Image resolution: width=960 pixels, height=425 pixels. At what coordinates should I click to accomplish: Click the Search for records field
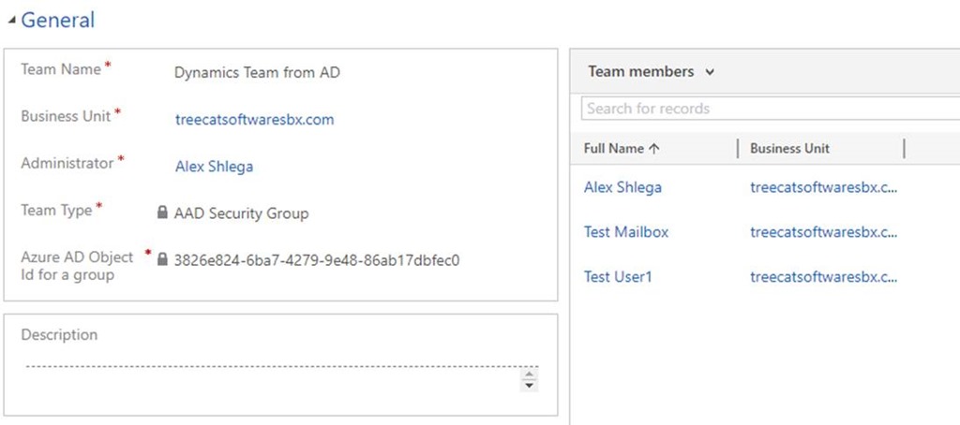pos(771,109)
